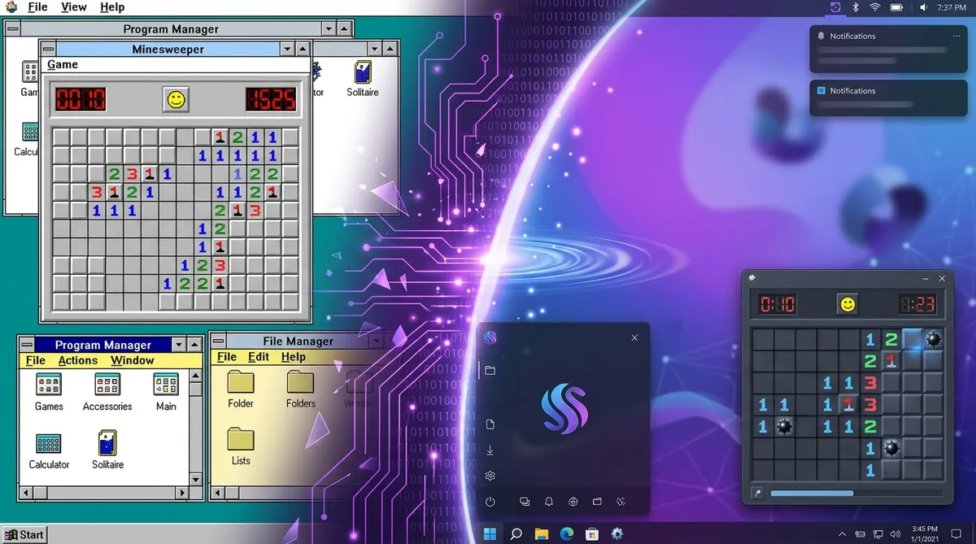
Task: Open Window menu in lower Program Manager
Action: coord(133,360)
